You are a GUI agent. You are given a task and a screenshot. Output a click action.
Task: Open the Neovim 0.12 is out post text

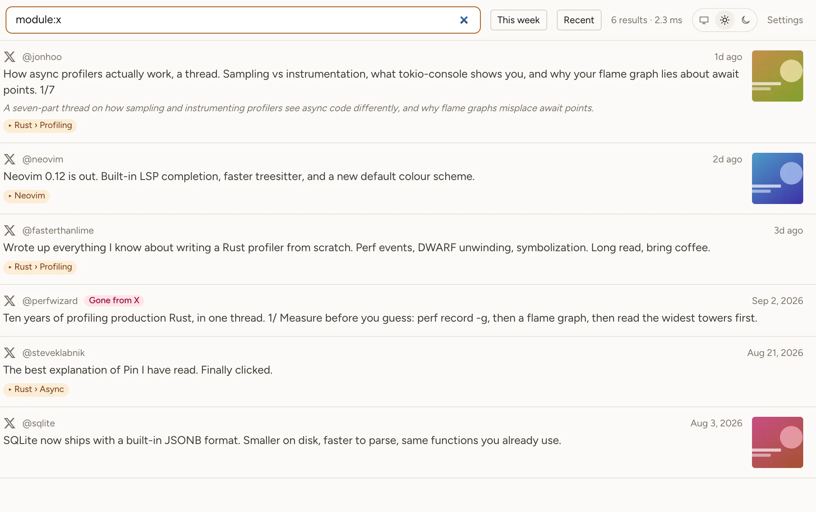click(239, 176)
